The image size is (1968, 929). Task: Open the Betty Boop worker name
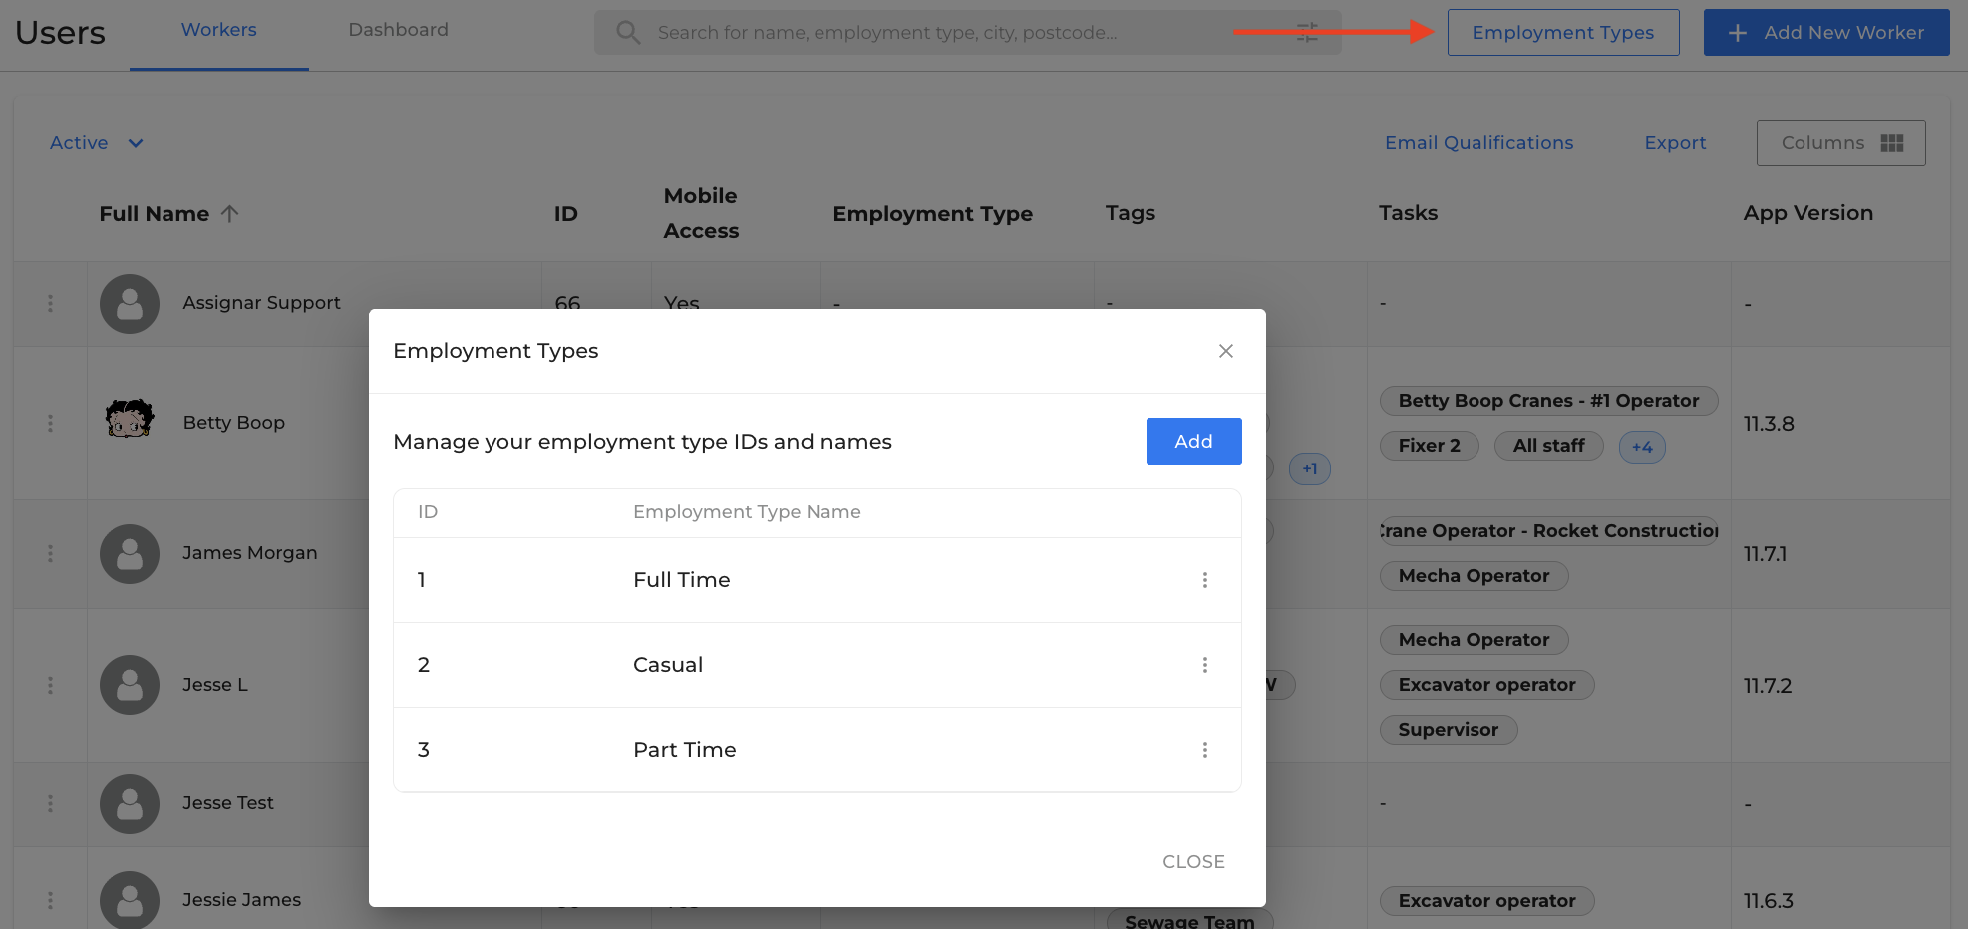234,423
